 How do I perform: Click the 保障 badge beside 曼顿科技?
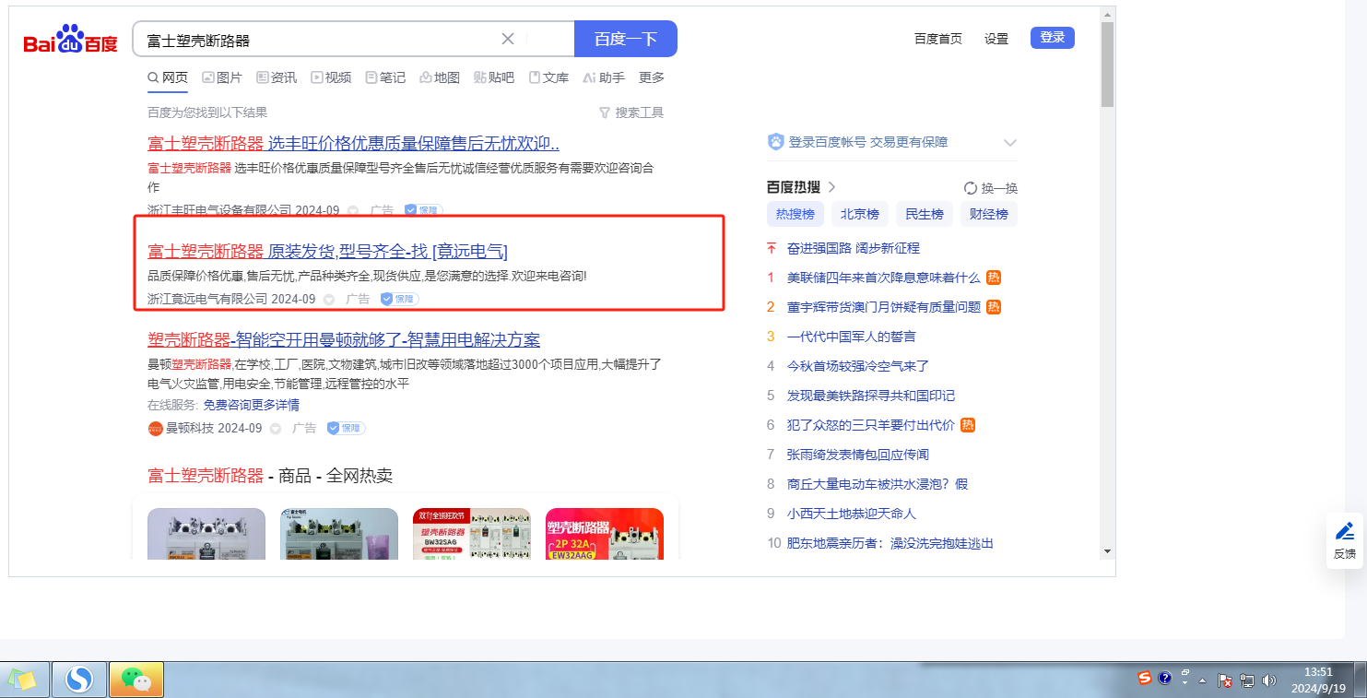346,428
